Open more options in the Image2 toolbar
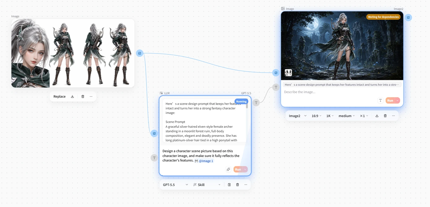Viewport: 430px width, 207px height. tap(394, 116)
